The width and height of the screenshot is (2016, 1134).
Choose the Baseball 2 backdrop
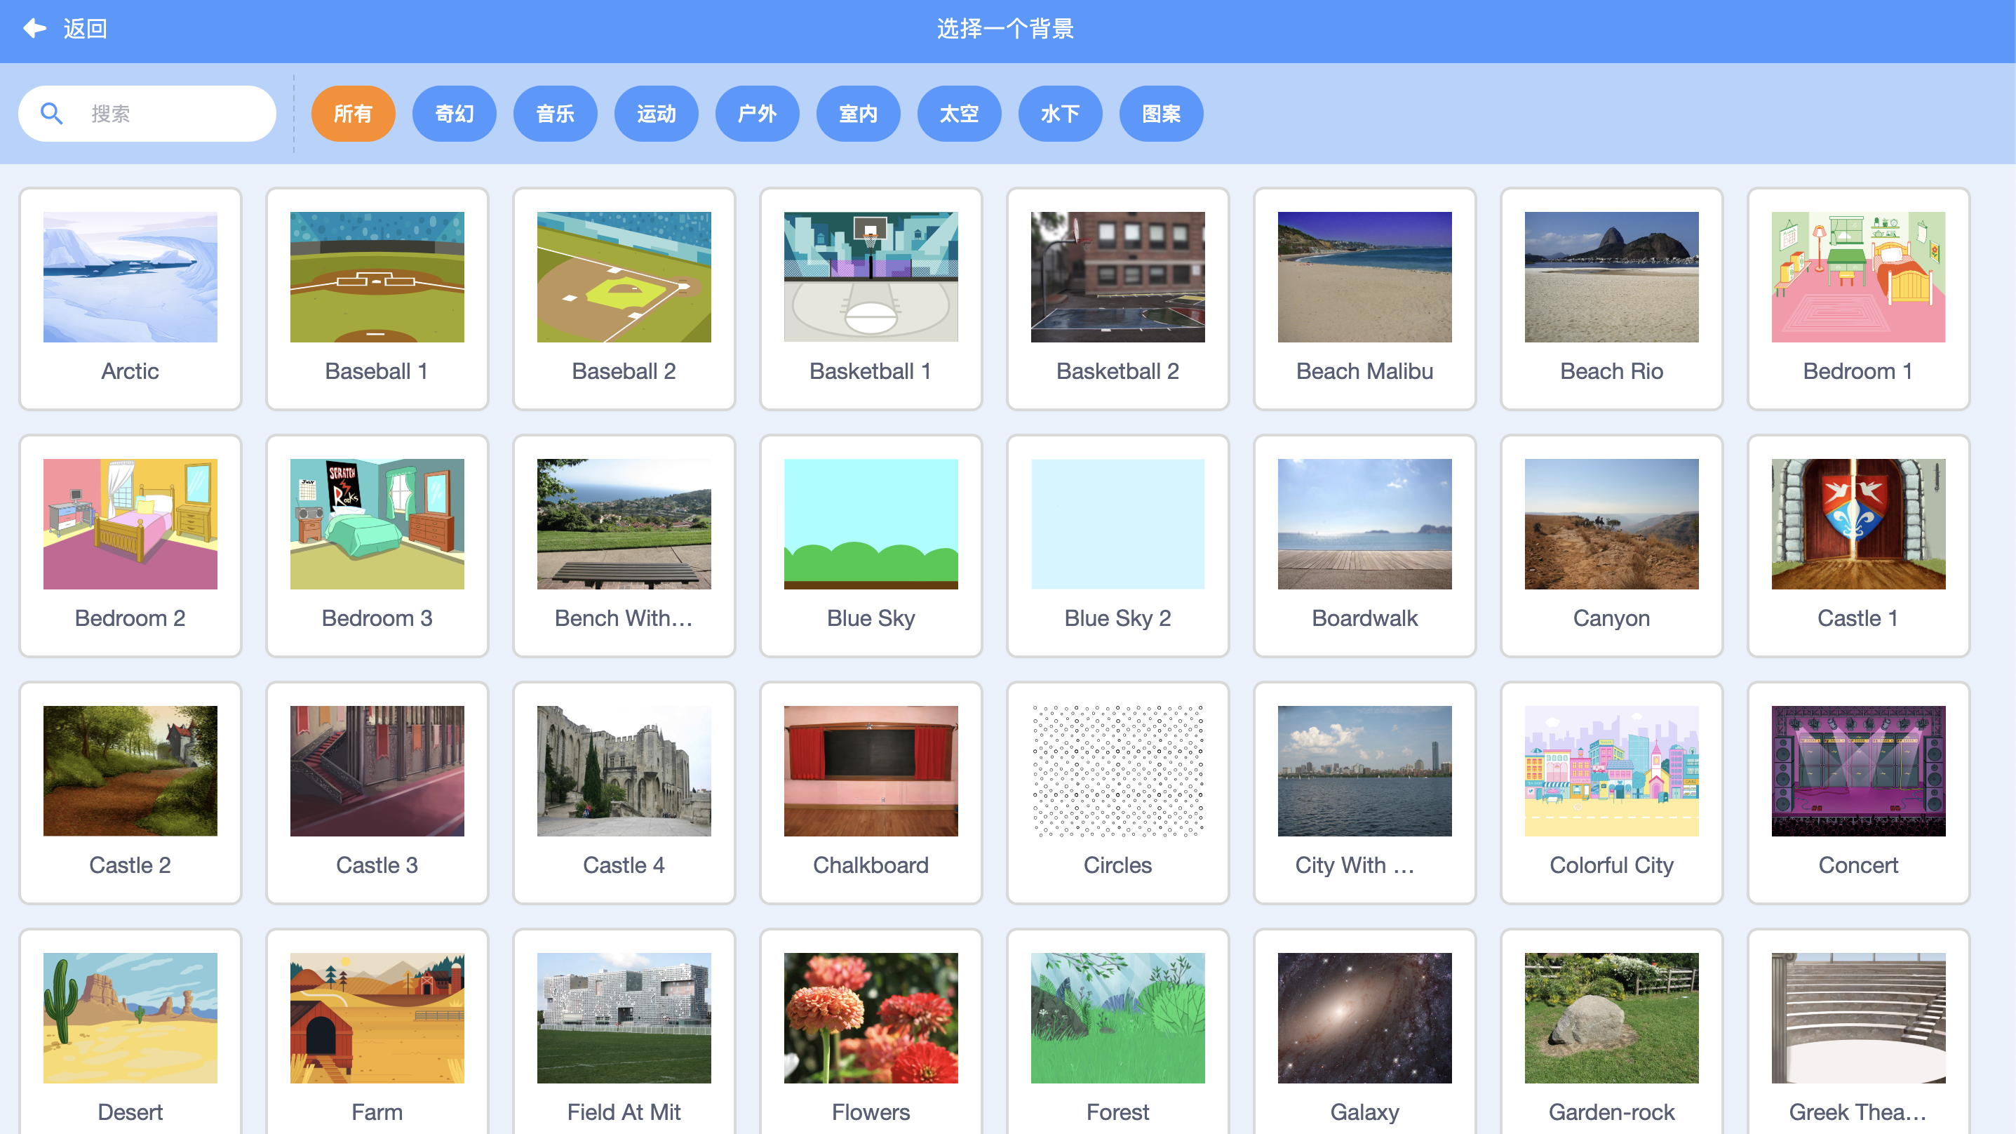[624, 298]
